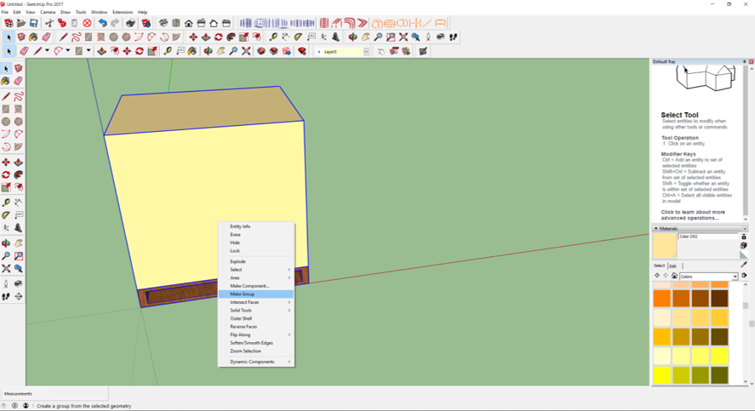Viewport: 755px width, 411px height.
Task: Open a file with the Open toolbar icon
Action: point(20,23)
